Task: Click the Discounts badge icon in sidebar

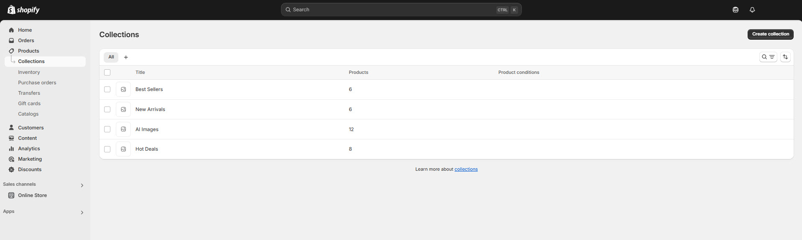Action: click(x=11, y=169)
